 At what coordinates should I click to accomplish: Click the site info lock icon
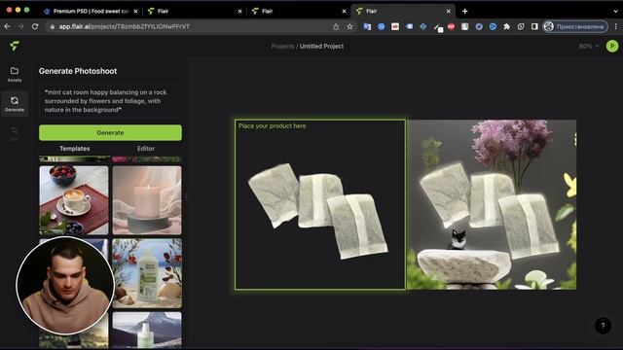pos(52,26)
